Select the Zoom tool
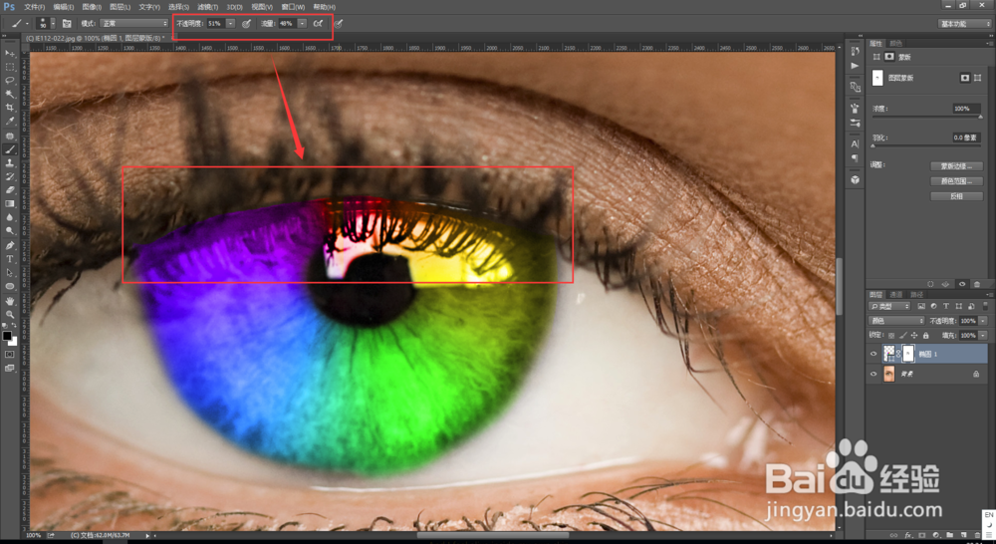 point(10,314)
